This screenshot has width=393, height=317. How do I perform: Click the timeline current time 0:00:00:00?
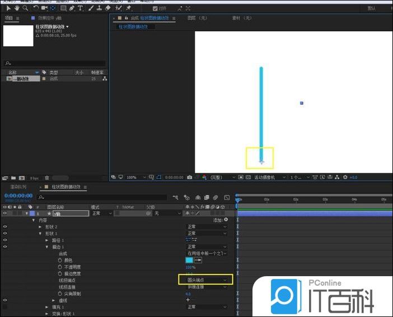point(17,196)
